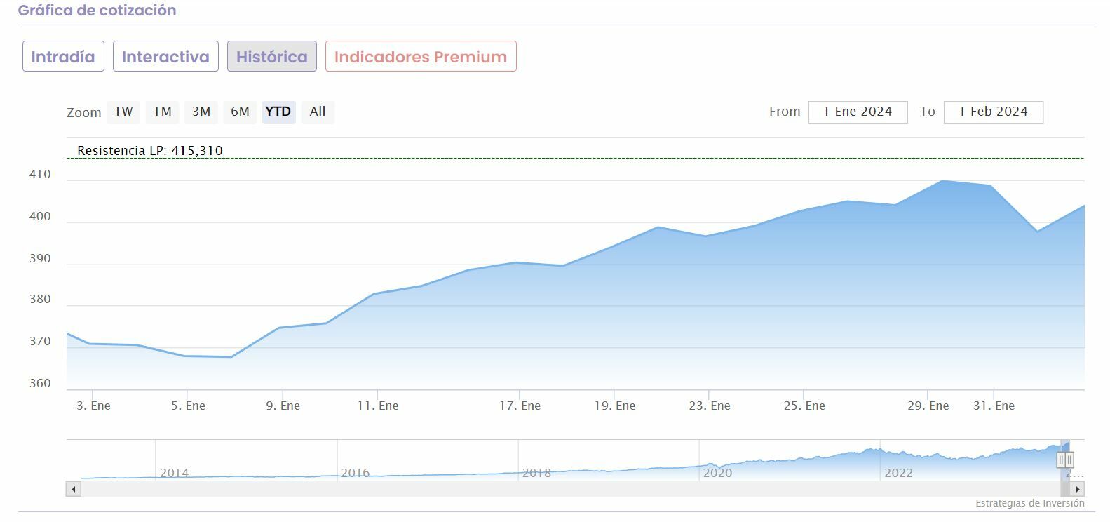Set zoom range to 1M
The image size is (1110, 522).
pyautogui.click(x=163, y=112)
